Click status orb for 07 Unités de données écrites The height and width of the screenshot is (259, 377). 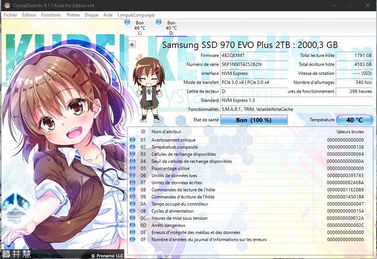132,183
